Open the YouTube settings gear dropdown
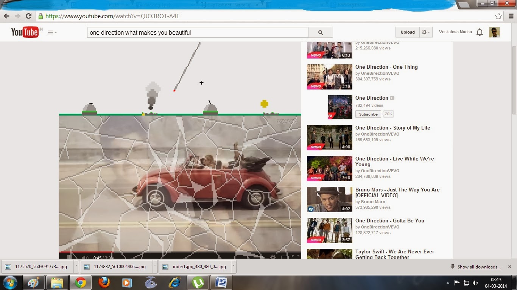517x290 pixels. (x=426, y=32)
